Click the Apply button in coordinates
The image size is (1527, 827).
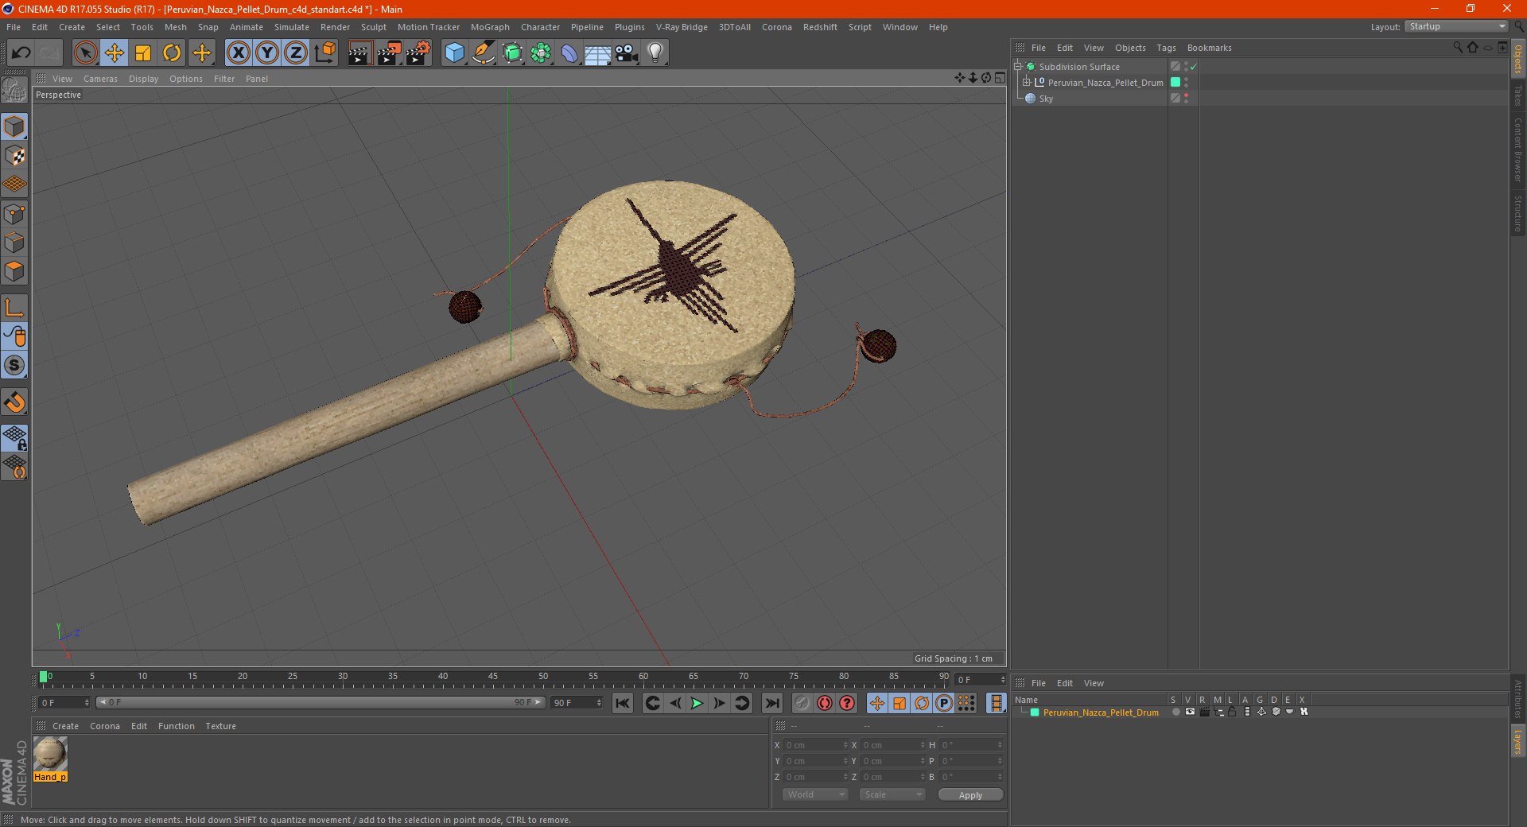[x=970, y=794]
